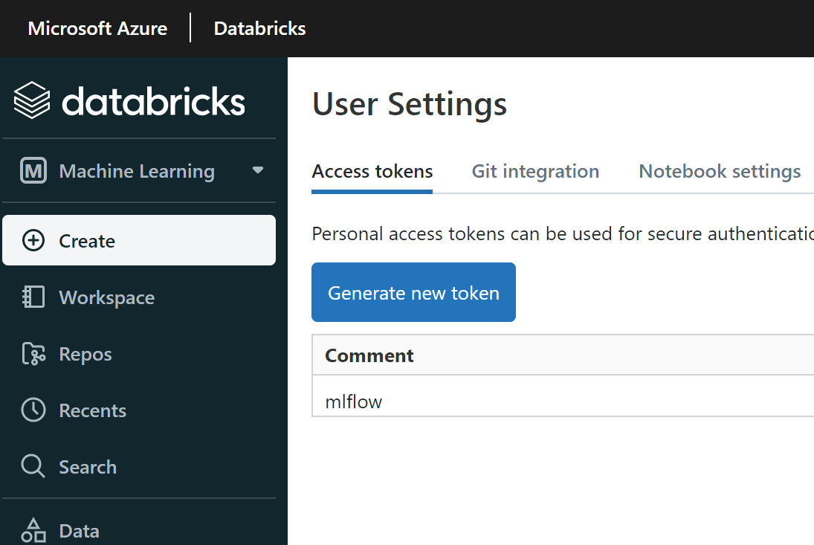Click the Databricks stacked-layers logo icon
The image size is (814, 545).
click(32, 100)
